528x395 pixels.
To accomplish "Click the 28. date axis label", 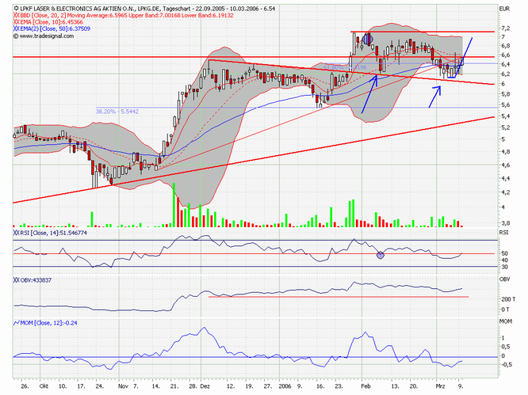I will [x=192, y=386].
